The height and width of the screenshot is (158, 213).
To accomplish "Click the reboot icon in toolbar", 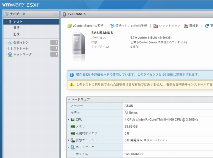I will coord(186,26).
